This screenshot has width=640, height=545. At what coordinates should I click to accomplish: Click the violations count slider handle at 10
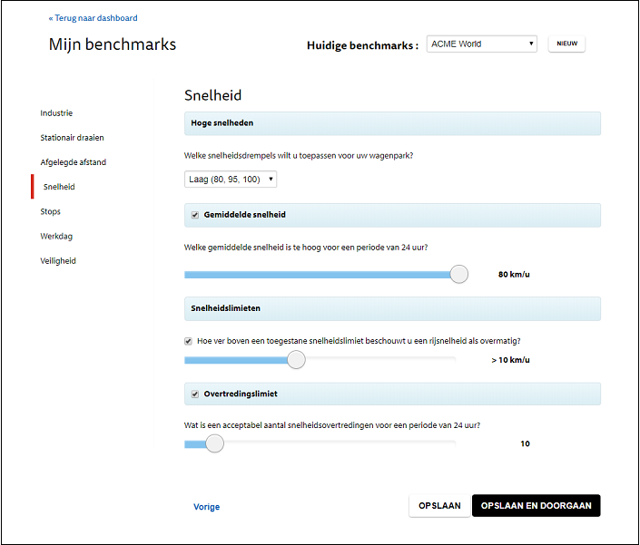click(x=214, y=443)
